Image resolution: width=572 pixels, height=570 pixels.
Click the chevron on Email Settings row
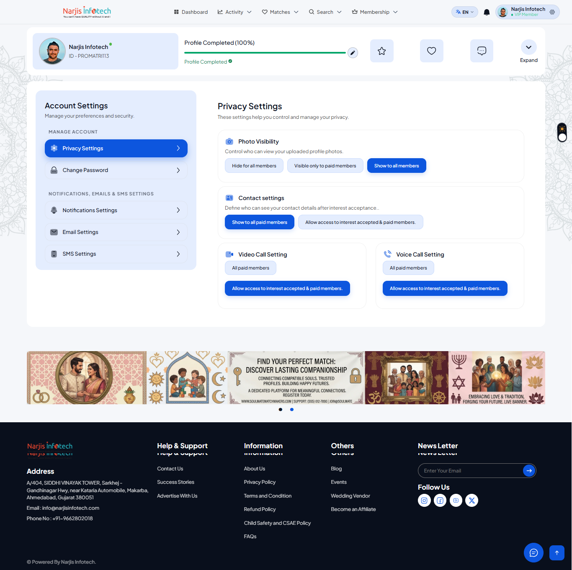pos(178,232)
